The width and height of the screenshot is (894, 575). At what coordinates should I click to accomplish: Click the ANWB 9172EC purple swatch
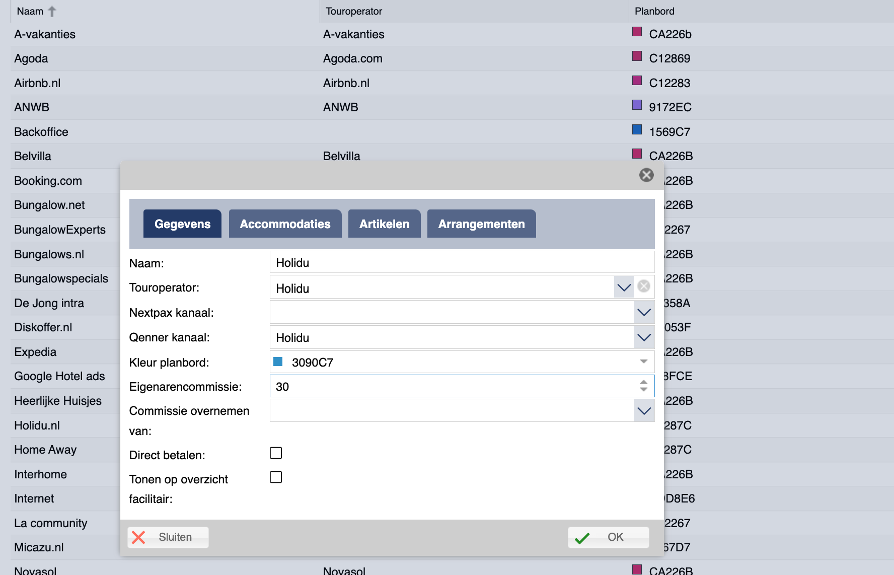(637, 105)
